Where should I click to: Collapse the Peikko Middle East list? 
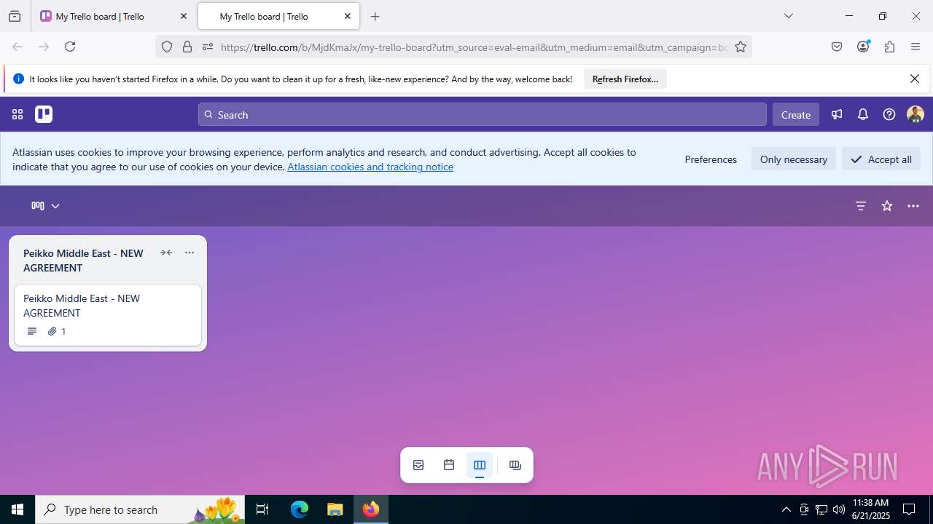pyautogui.click(x=166, y=253)
